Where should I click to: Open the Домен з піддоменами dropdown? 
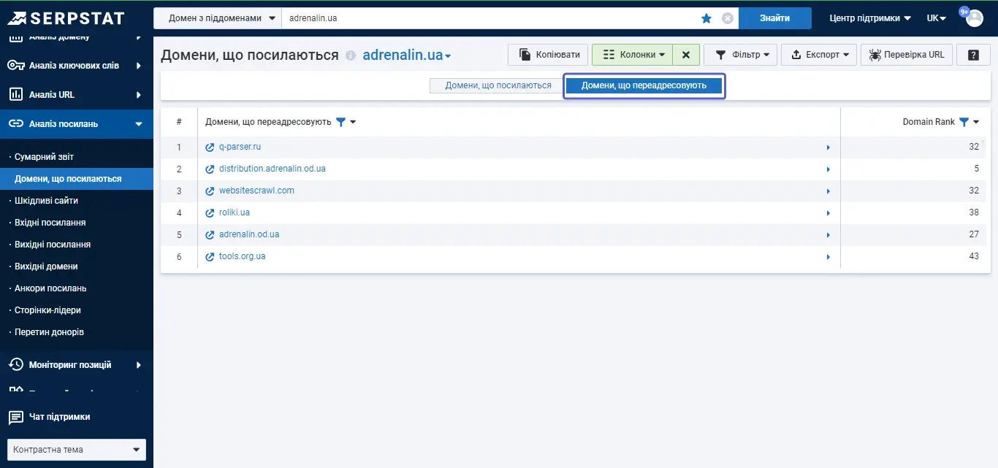[x=218, y=18]
